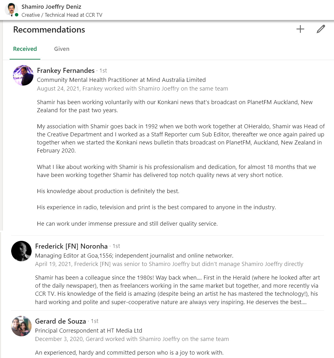Screen dimensions: 334x358
Task: Click Frederick Noronha's profile picture
Action: pyautogui.click(x=21, y=251)
